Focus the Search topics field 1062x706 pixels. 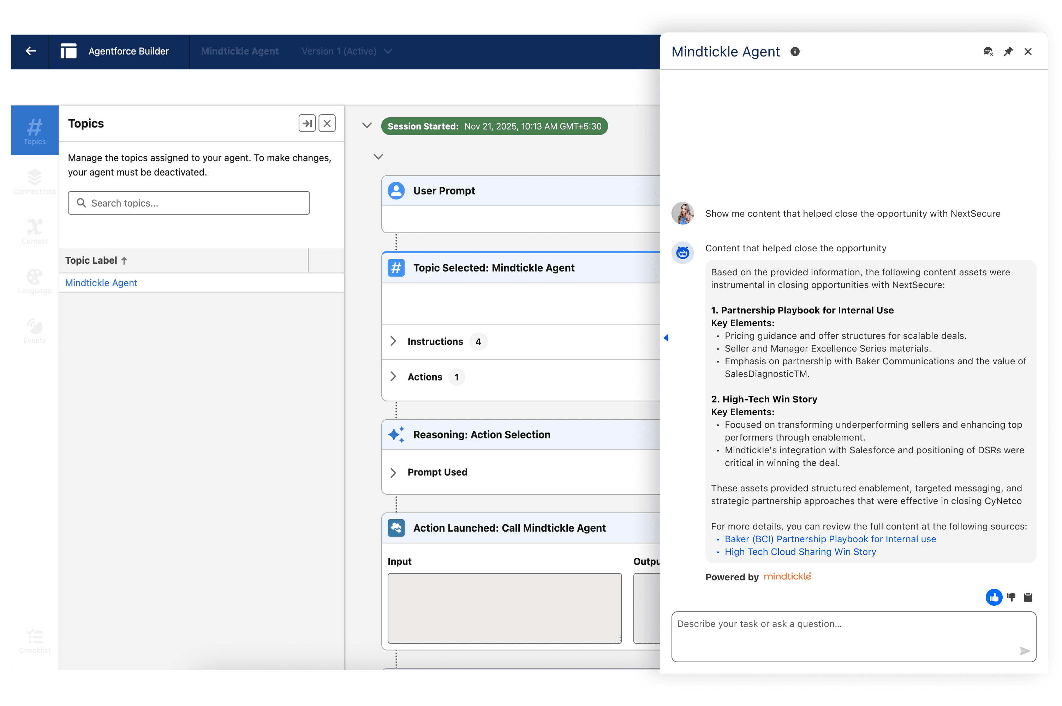pos(189,203)
